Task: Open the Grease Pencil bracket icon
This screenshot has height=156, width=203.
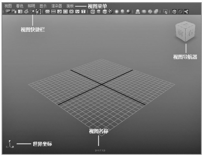Action: (x=38, y=12)
